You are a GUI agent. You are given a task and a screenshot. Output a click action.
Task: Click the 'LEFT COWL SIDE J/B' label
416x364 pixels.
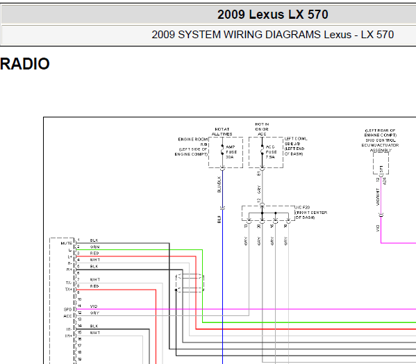click(x=296, y=141)
